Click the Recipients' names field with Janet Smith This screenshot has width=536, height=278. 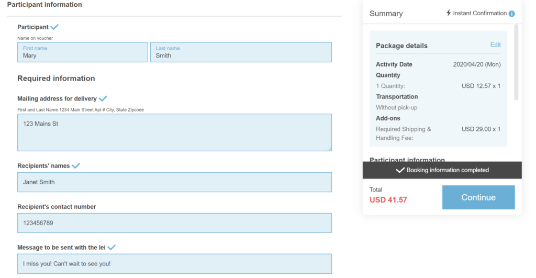[174, 182]
